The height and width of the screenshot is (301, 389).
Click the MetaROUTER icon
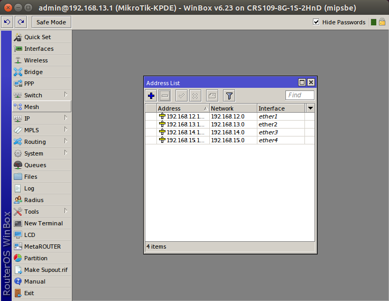pyautogui.click(x=18, y=247)
